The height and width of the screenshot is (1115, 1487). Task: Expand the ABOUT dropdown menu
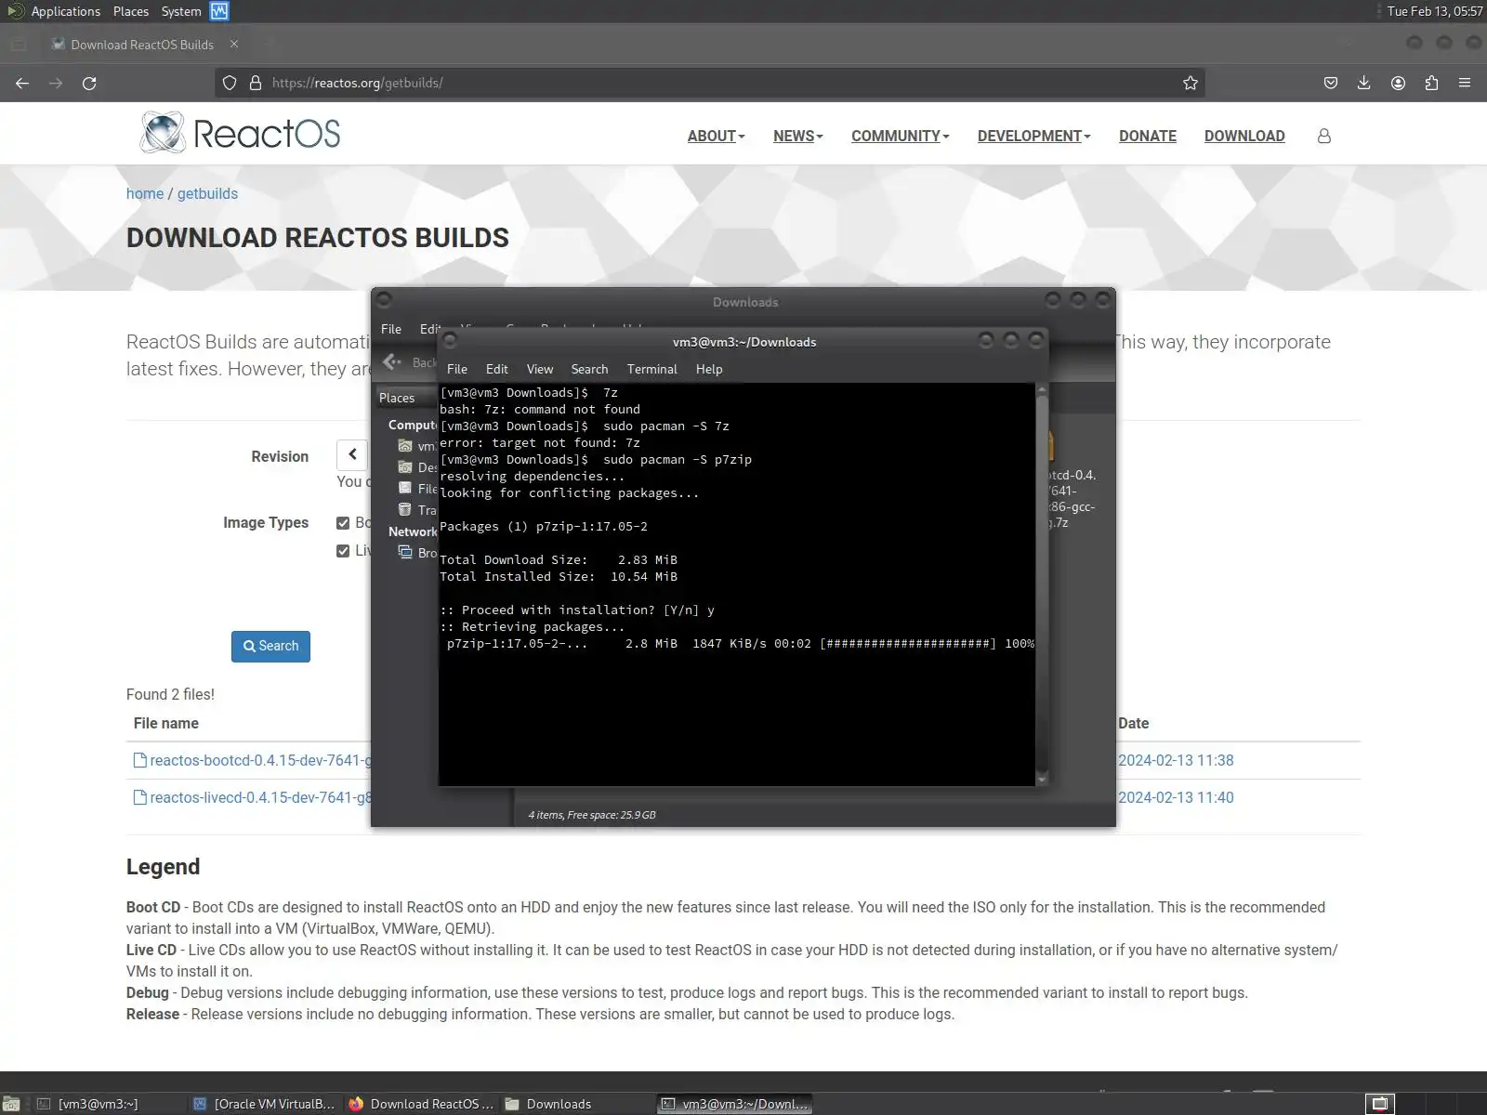click(716, 136)
